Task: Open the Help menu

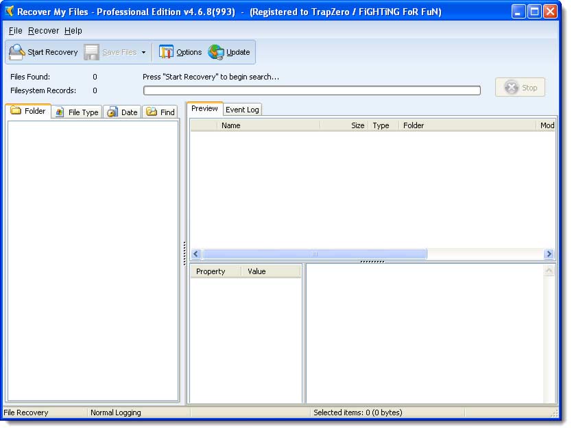Action: coord(73,31)
